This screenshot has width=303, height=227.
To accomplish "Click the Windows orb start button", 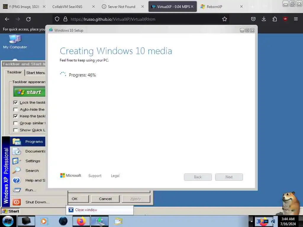I will click(x=8, y=221).
